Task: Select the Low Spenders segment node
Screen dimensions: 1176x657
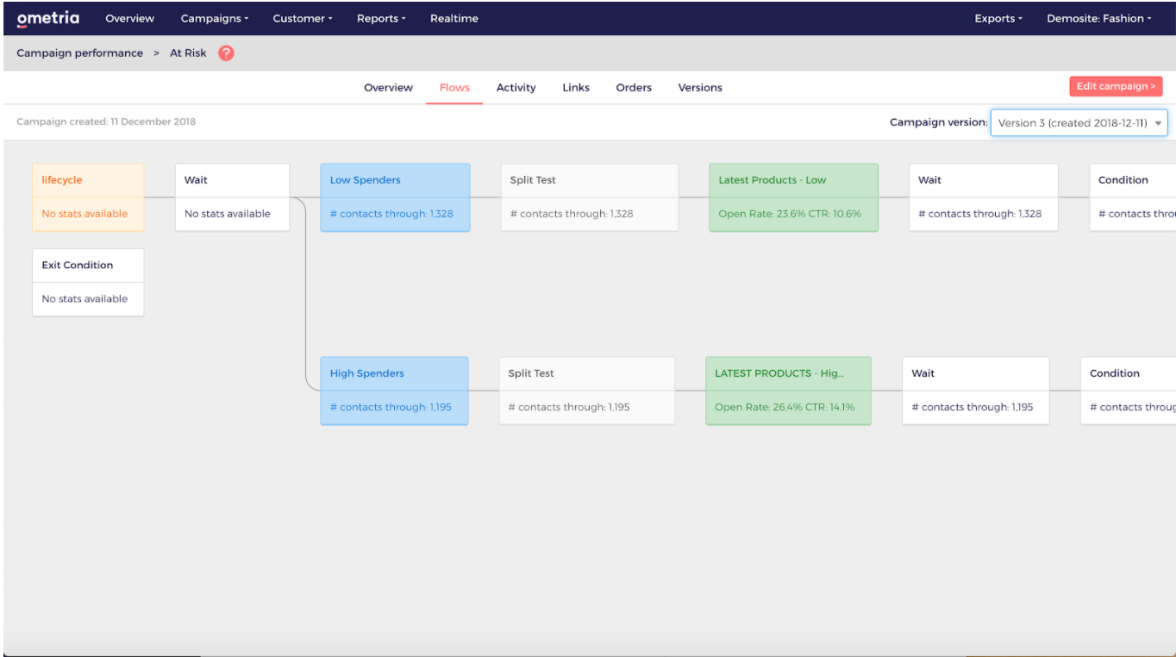Action: 395,197
